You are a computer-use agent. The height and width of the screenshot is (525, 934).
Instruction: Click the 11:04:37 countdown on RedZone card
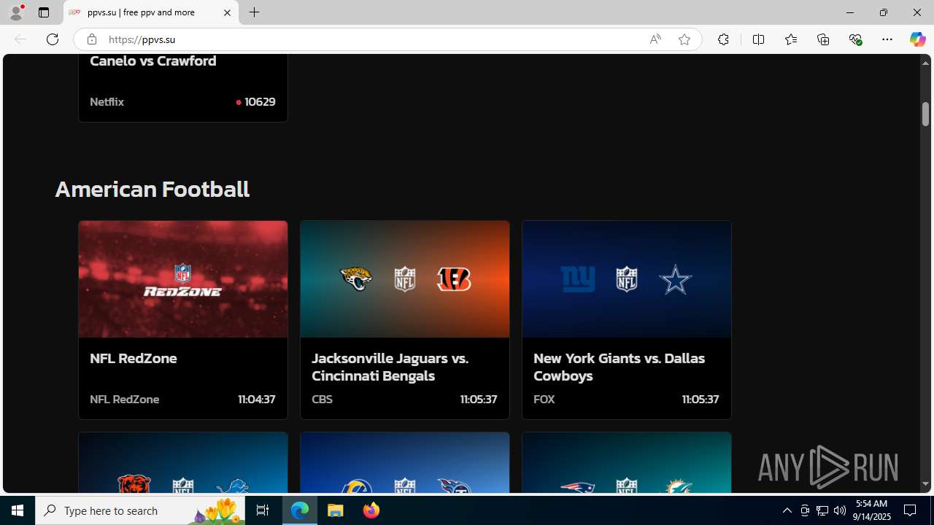coord(256,399)
